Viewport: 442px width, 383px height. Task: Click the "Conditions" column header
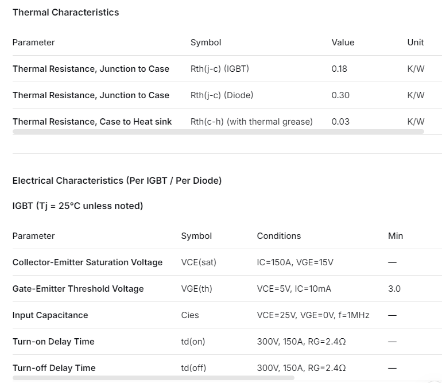click(279, 236)
